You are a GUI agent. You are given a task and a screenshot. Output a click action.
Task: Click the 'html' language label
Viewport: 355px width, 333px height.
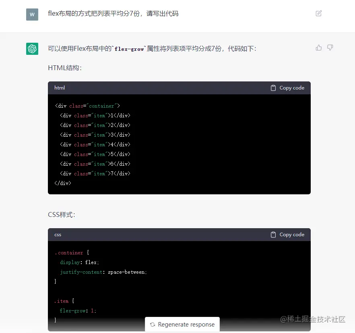(60, 88)
